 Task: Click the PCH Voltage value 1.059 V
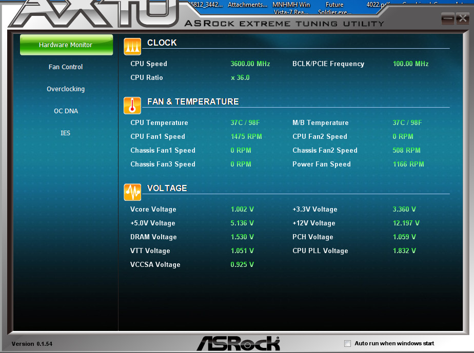[x=404, y=237]
